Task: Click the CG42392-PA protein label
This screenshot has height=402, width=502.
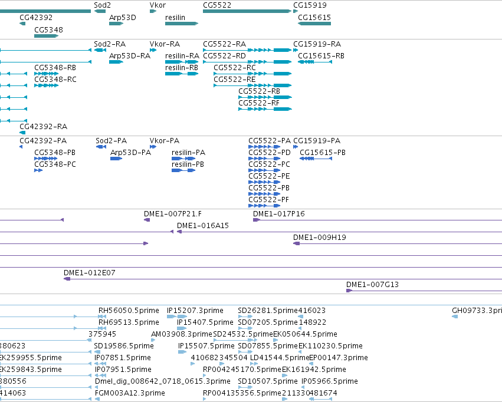Action: point(43,141)
